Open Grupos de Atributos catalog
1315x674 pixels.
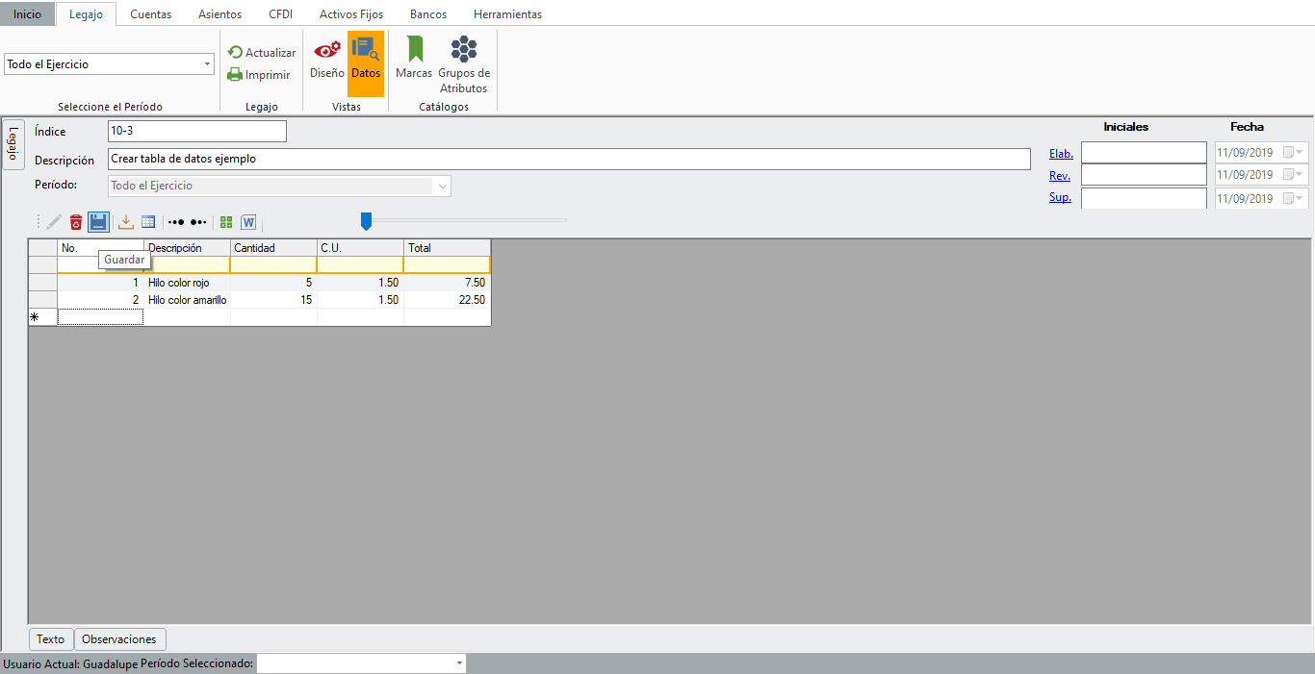[464, 64]
